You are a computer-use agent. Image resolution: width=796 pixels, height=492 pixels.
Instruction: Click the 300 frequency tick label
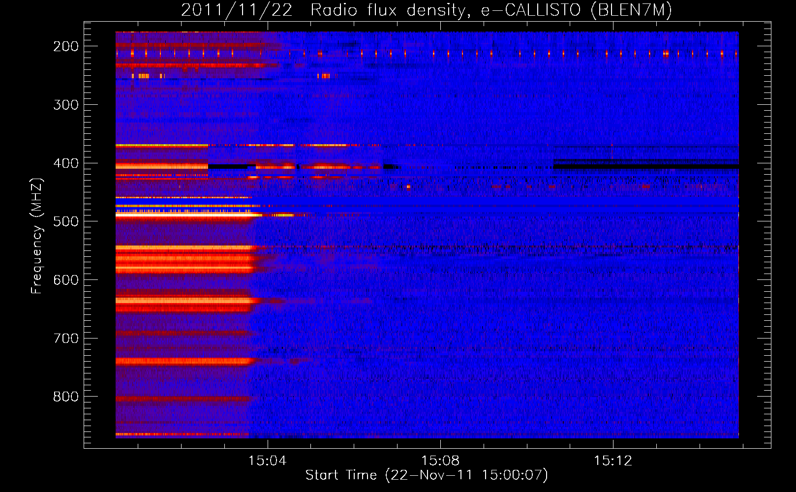pyautogui.click(x=66, y=105)
